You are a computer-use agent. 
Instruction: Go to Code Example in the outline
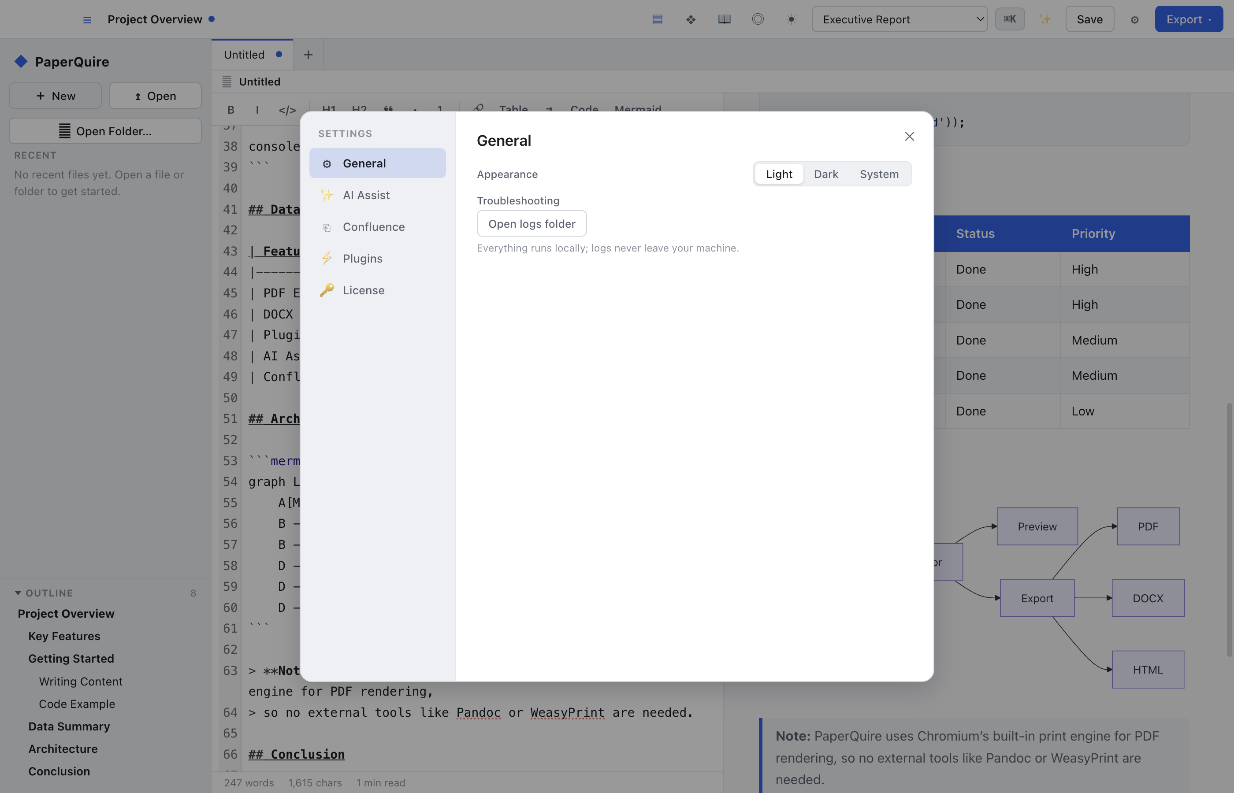77,704
